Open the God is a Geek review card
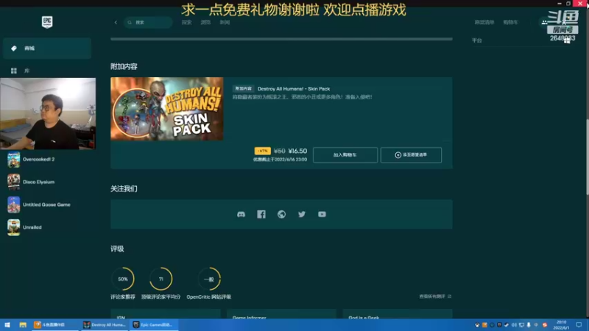589x331 pixels. [x=398, y=315]
